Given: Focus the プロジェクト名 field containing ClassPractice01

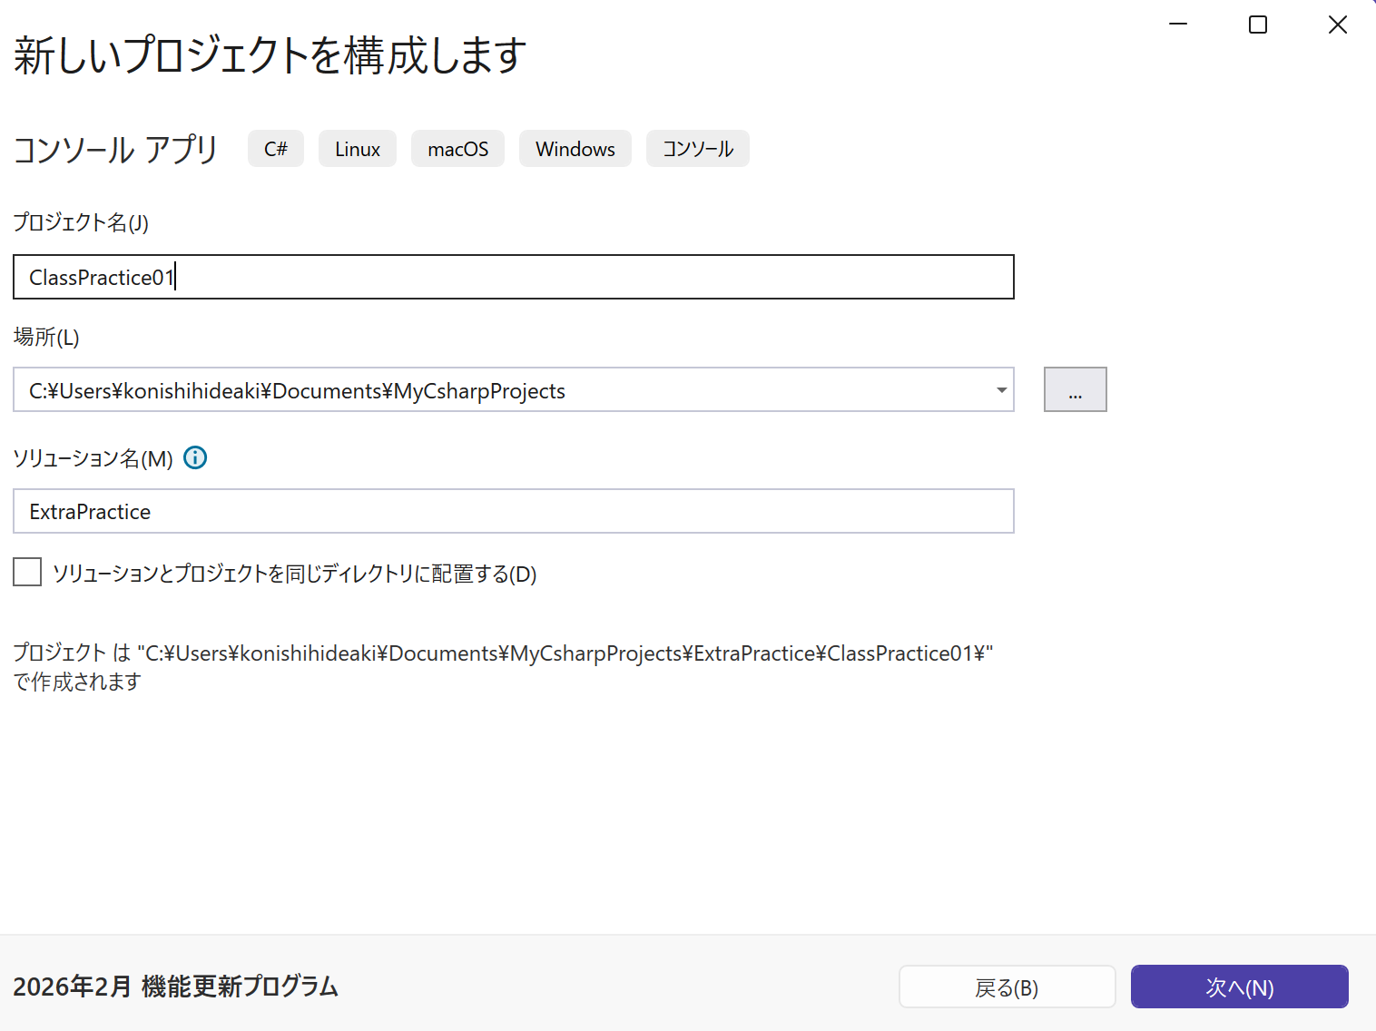Looking at the screenshot, I should [513, 278].
